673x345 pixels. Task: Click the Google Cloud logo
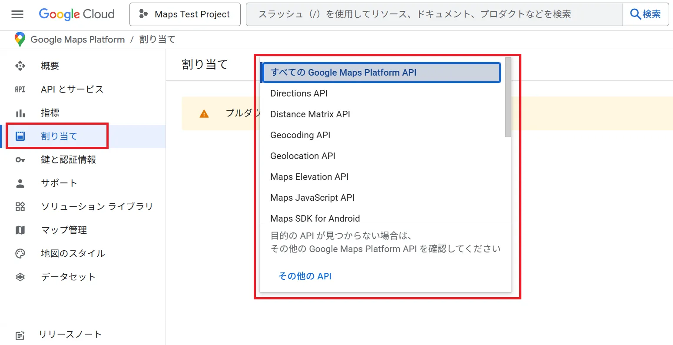(77, 14)
